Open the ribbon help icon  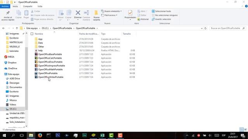[246, 6]
